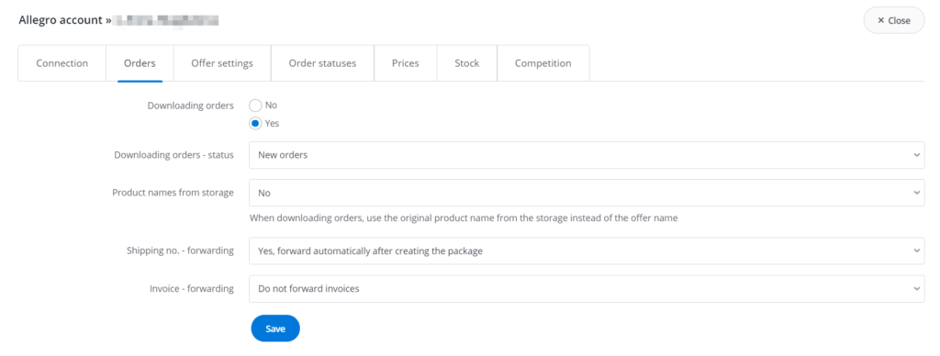Open the Stock tab
Image resolution: width=940 pixels, height=356 pixels.
click(467, 63)
